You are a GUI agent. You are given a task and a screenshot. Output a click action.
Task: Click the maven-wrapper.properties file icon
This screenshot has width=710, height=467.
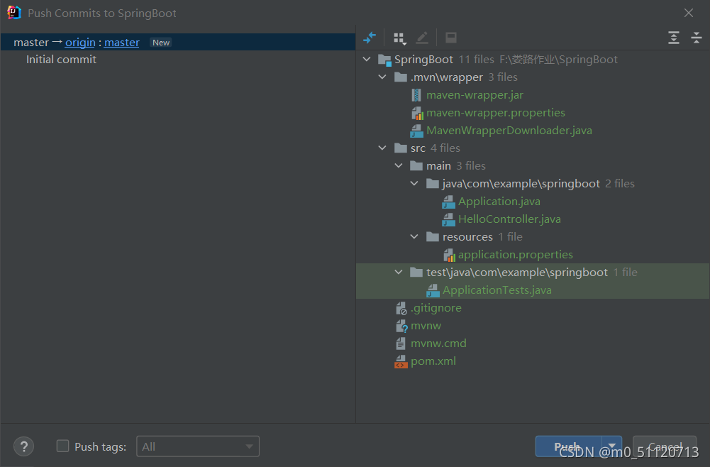417,113
